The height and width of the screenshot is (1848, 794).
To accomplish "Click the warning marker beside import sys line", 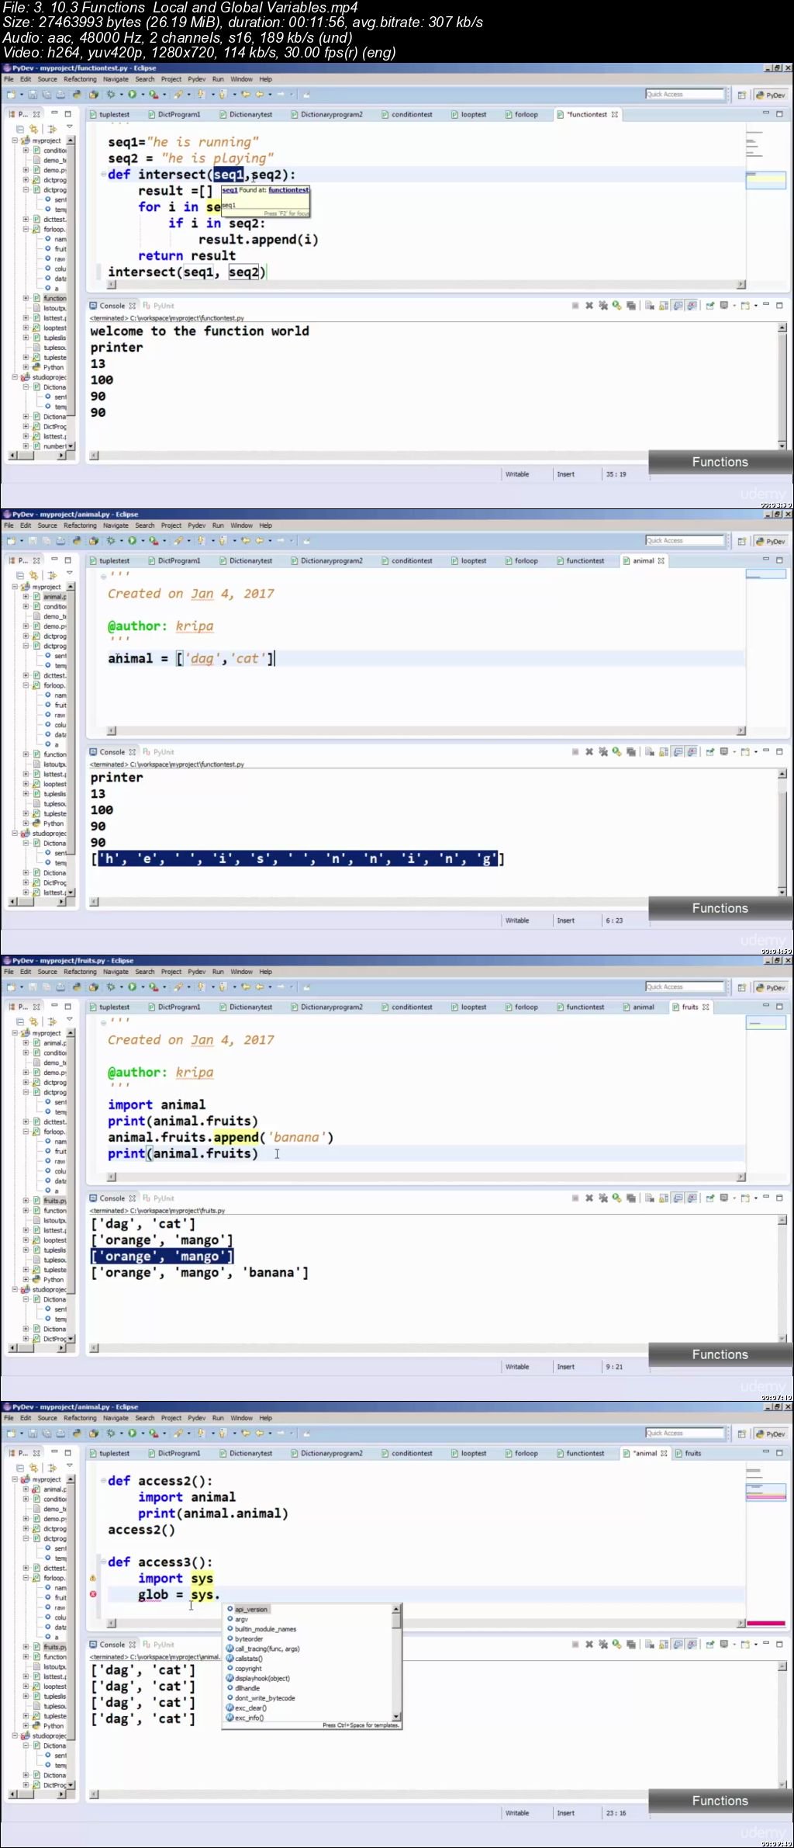I will [93, 1578].
